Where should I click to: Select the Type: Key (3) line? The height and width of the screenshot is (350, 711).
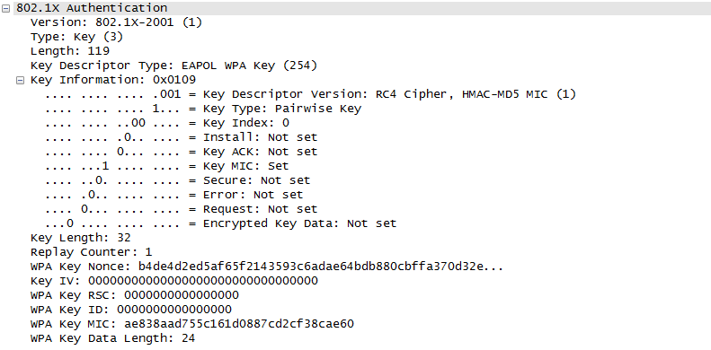click(76, 37)
